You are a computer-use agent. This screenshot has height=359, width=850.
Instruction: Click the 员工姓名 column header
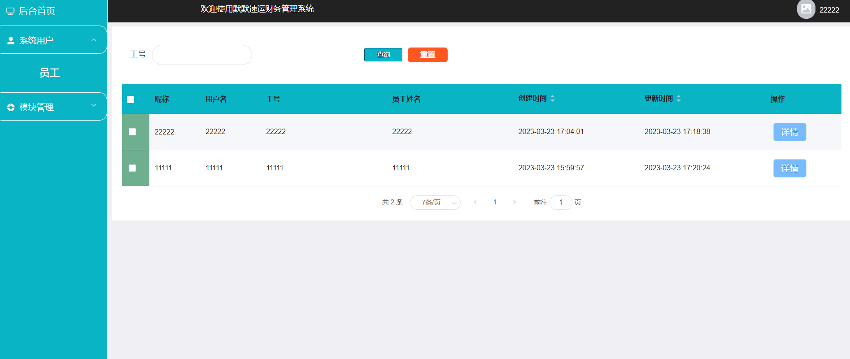click(406, 99)
